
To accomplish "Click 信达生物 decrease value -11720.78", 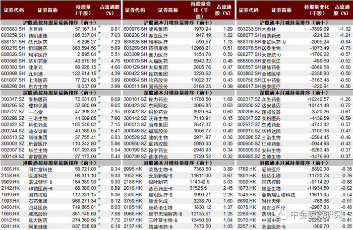I will pyautogui.click(x=318, y=176).
